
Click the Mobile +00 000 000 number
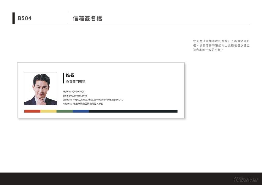(78, 92)
